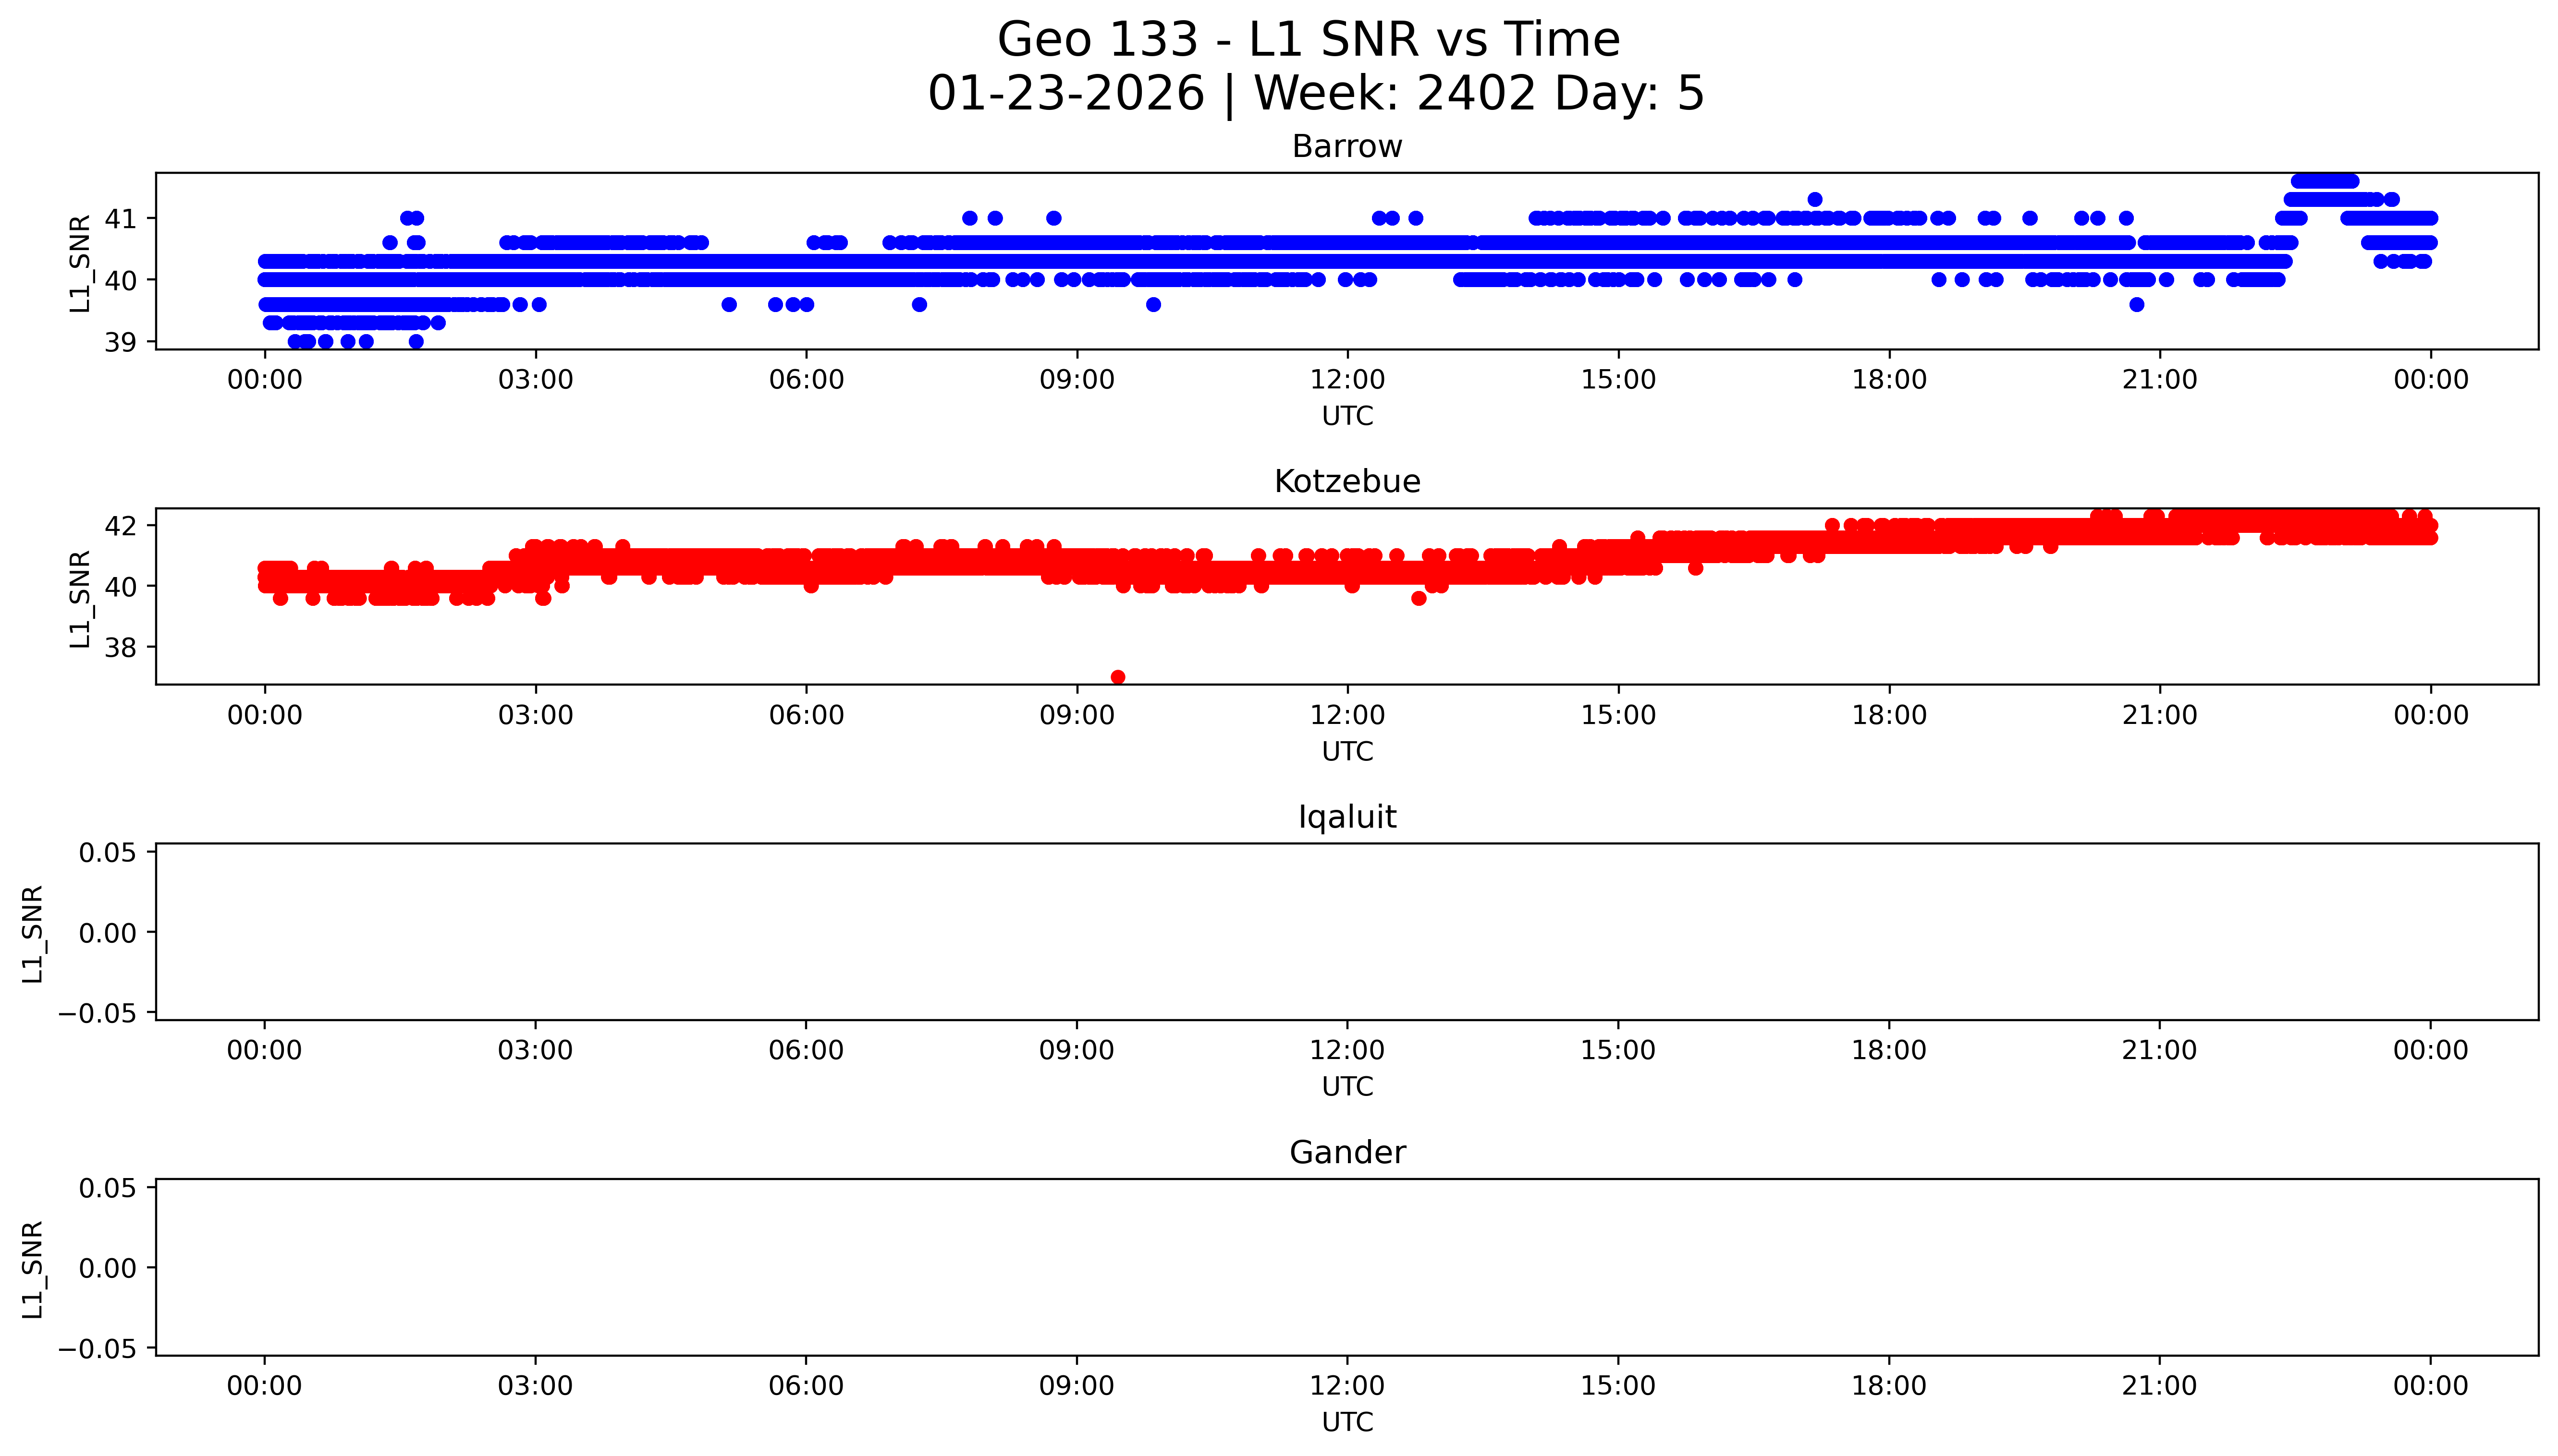Click the Barrow subplot title
The image size is (2558, 1456).
click(x=1346, y=147)
